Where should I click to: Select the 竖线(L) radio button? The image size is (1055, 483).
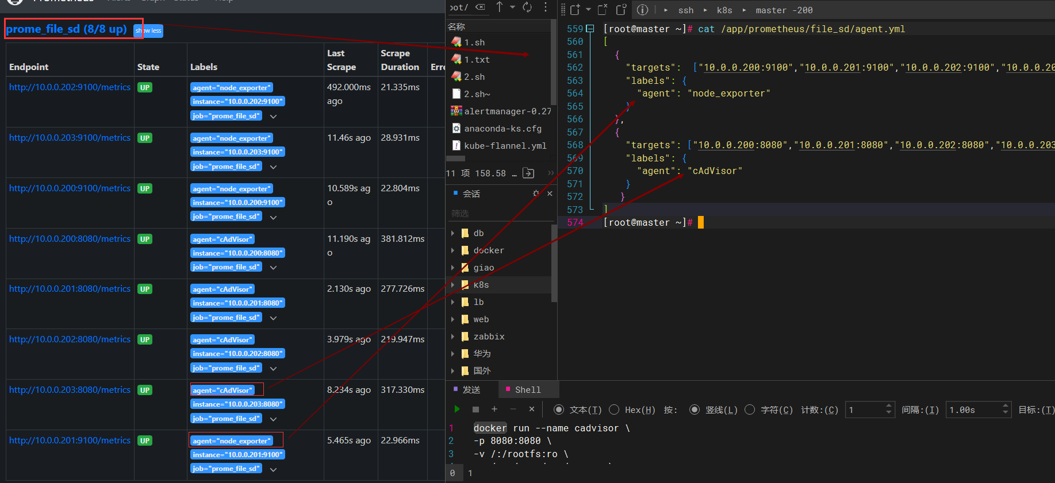(695, 409)
